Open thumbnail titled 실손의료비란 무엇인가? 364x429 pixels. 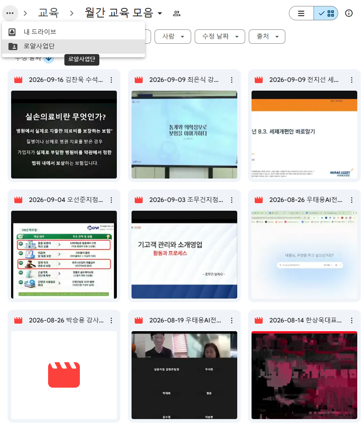click(64, 135)
